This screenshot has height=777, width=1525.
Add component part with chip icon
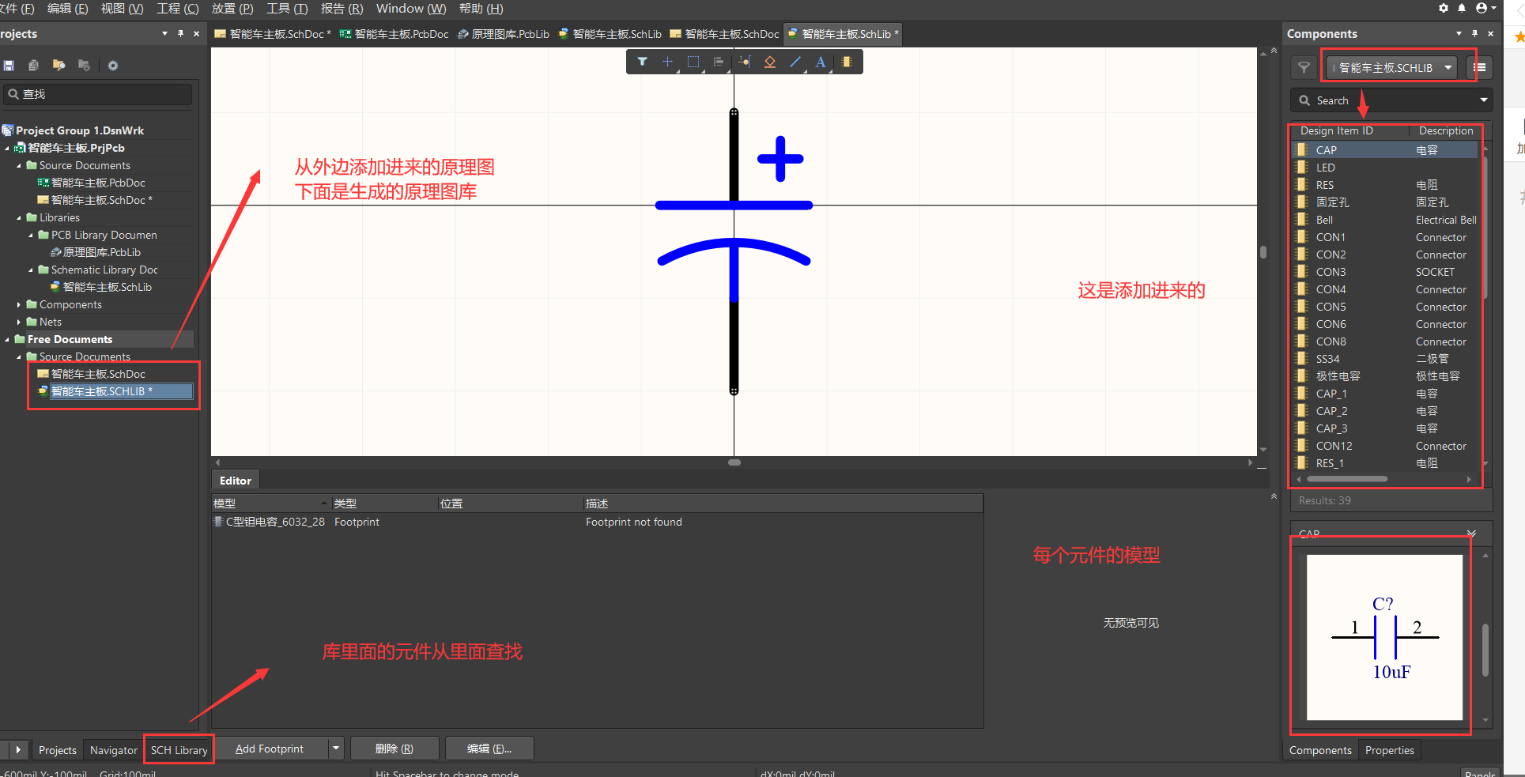tap(847, 62)
